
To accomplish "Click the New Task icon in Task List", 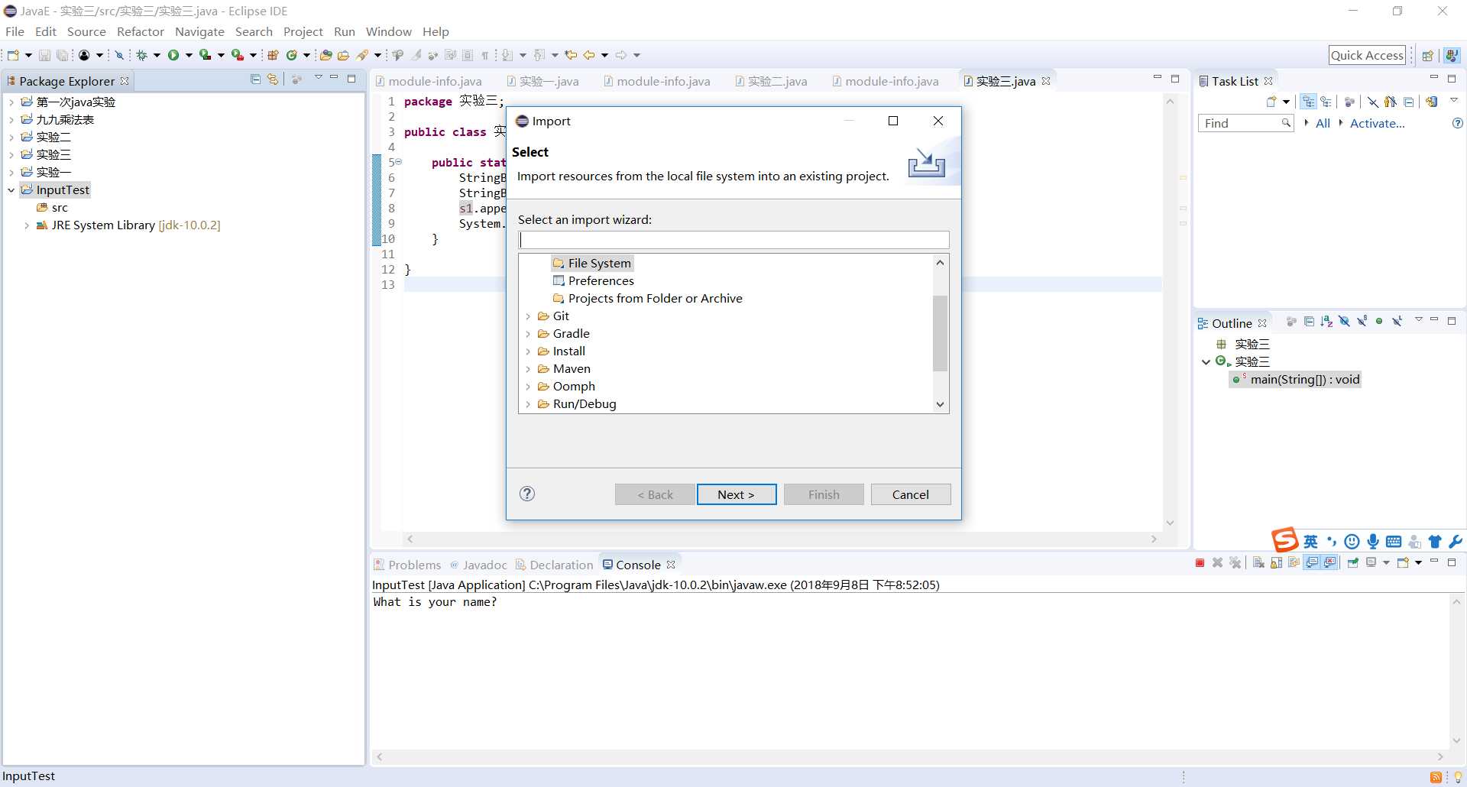I will (1271, 102).
